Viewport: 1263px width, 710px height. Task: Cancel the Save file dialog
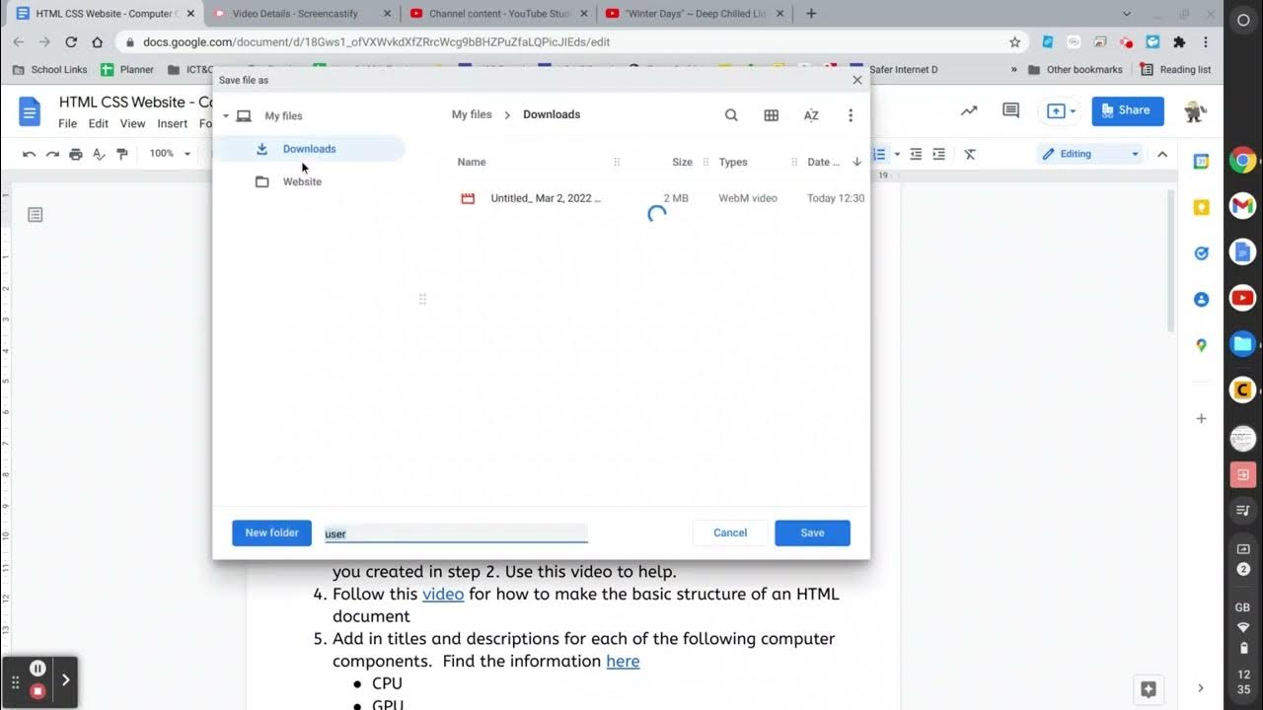[x=730, y=532]
